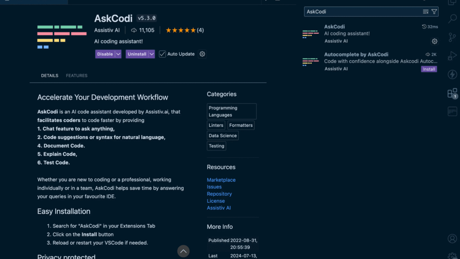Open the gear beside Auto Update
The height and width of the screenshot is (259, 460).
pyautogui.click(x=202, y=54)
